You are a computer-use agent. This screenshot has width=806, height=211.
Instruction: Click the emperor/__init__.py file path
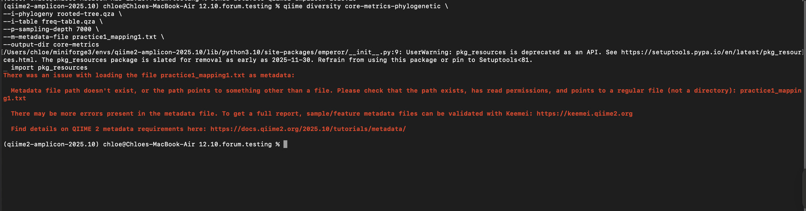pyautogui.click(x=201, y=52)
